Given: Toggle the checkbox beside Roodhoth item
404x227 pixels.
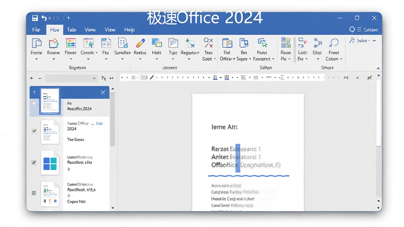Looking at the screenshot, I should [34, 193].
